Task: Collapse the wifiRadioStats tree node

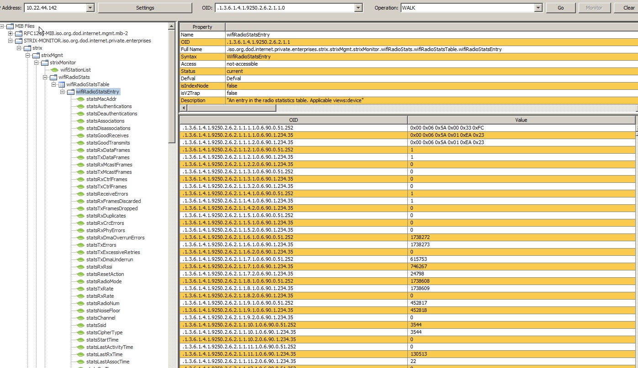Action: (x=45, y=77)
